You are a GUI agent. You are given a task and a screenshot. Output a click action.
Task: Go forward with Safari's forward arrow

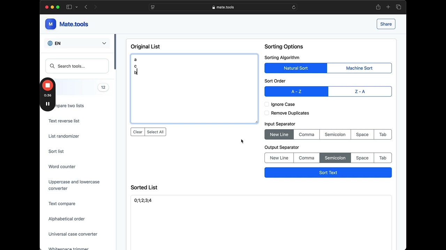[95, 7]
